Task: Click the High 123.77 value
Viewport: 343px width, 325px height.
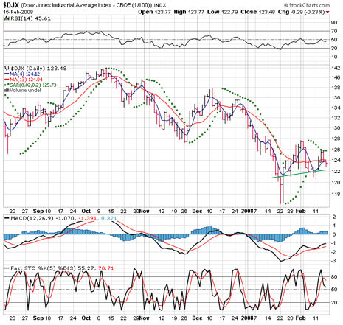Action: [x=189, y=12]
